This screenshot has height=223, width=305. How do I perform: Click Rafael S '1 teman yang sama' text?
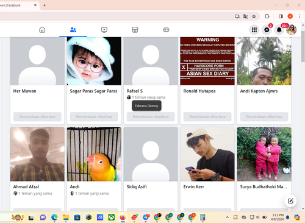(x=149, y=97)
